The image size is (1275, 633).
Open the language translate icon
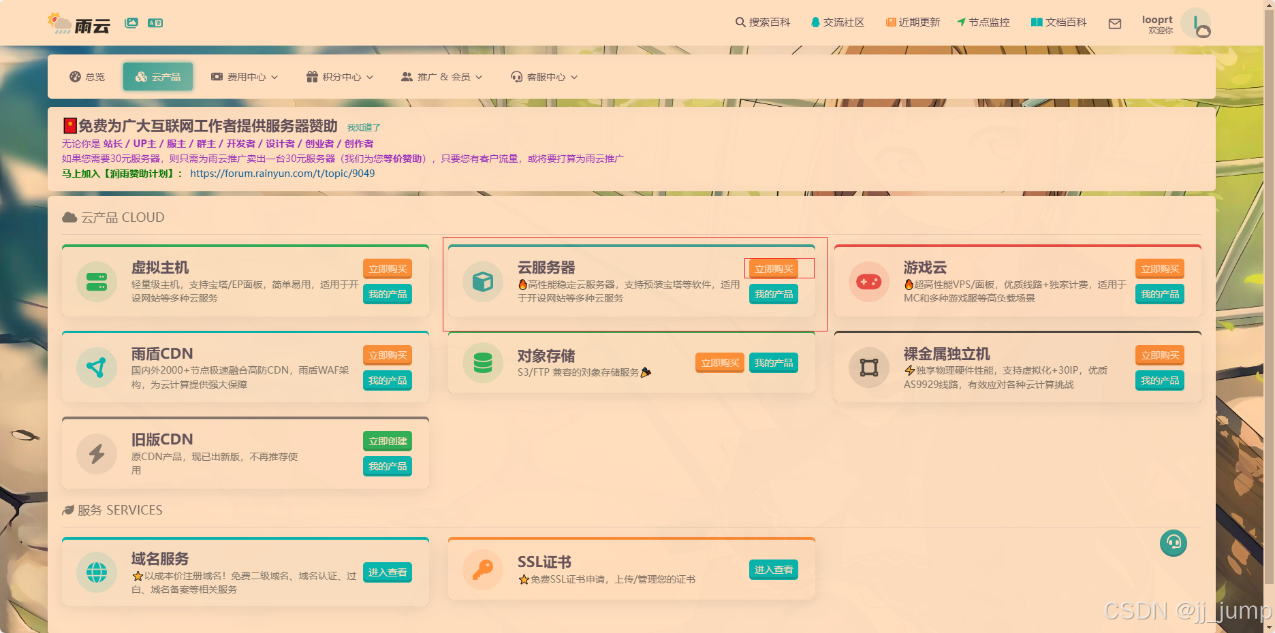tap(155, 22)
